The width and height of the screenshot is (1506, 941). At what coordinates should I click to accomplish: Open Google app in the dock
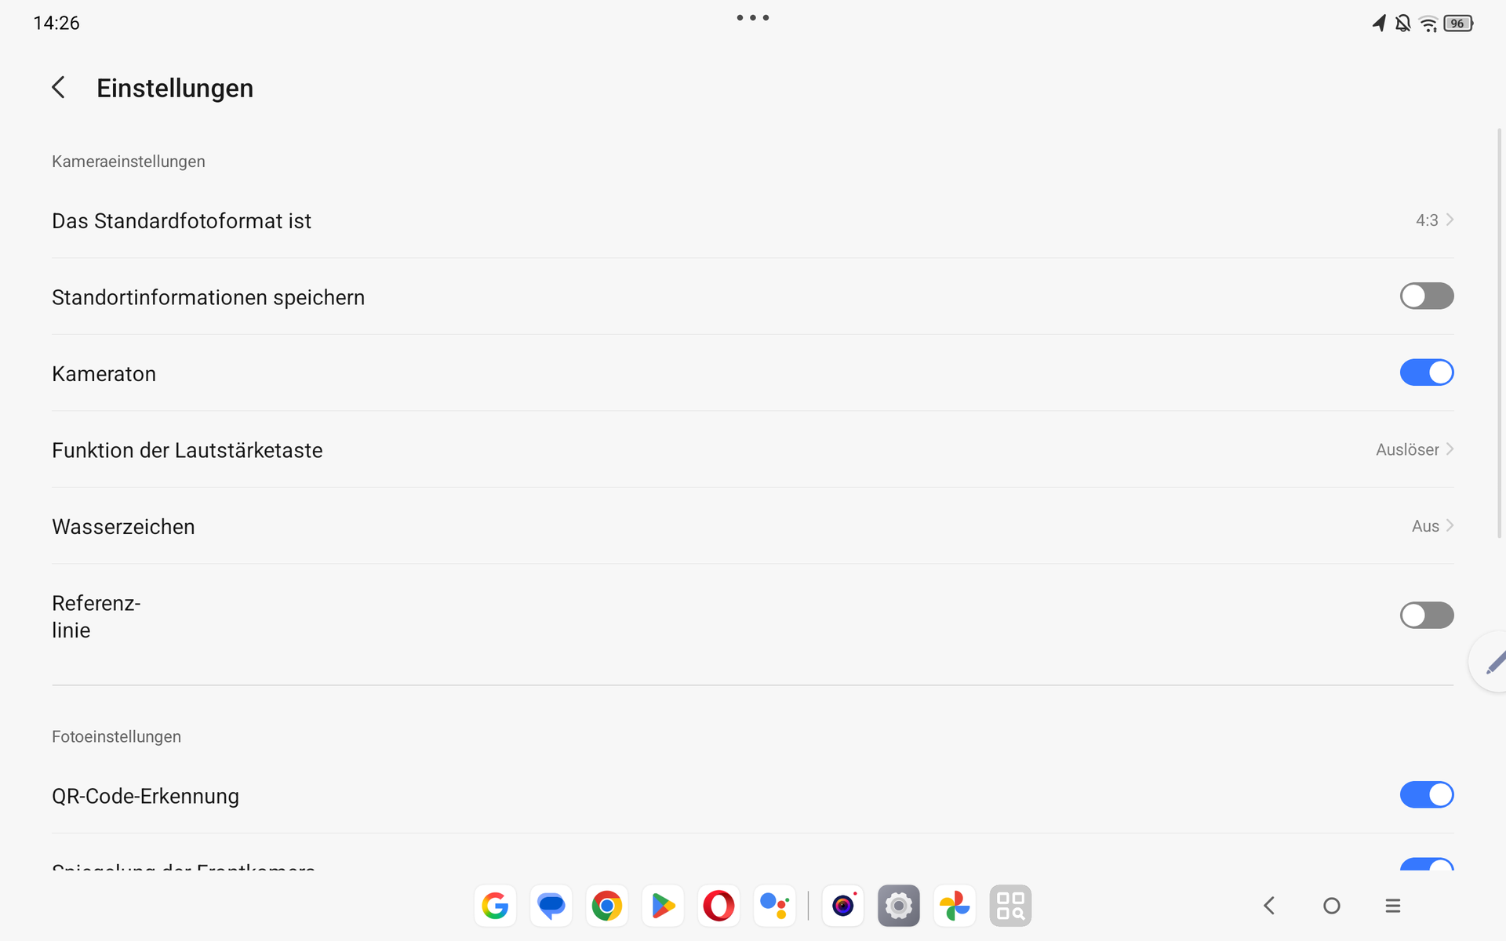point(495,906)
